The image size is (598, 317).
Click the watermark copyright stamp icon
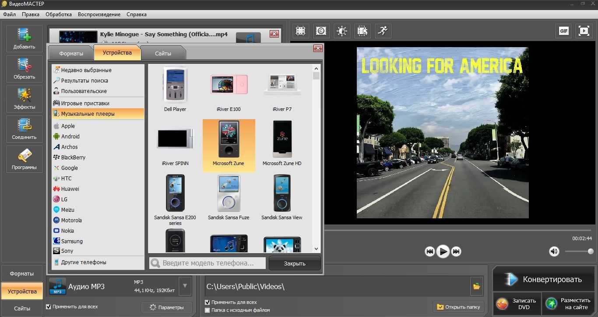pyautogui.click(x=321, y=31)
